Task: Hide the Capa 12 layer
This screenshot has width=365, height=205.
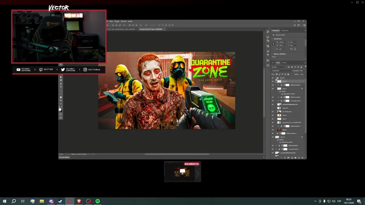Action: [273, 137]
